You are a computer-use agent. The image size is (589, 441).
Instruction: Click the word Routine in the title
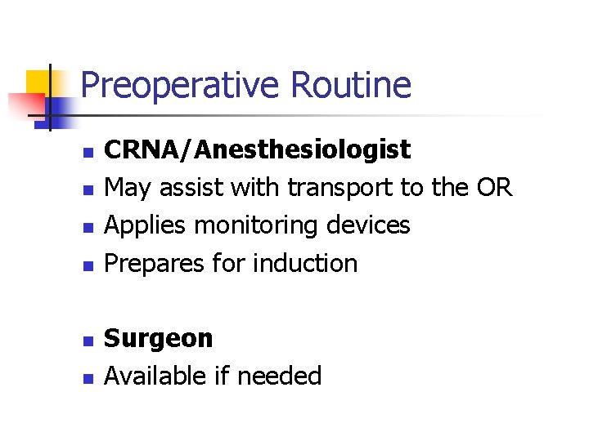351,85
